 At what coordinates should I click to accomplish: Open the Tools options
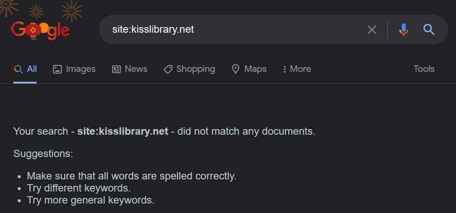pyautogui.click(x=424, y=69)
